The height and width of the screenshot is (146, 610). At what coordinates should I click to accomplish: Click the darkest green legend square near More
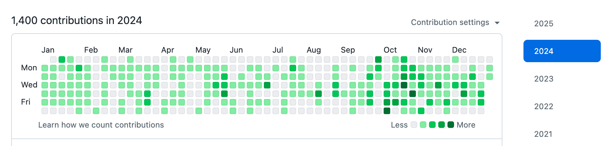(x=451, y=125)
